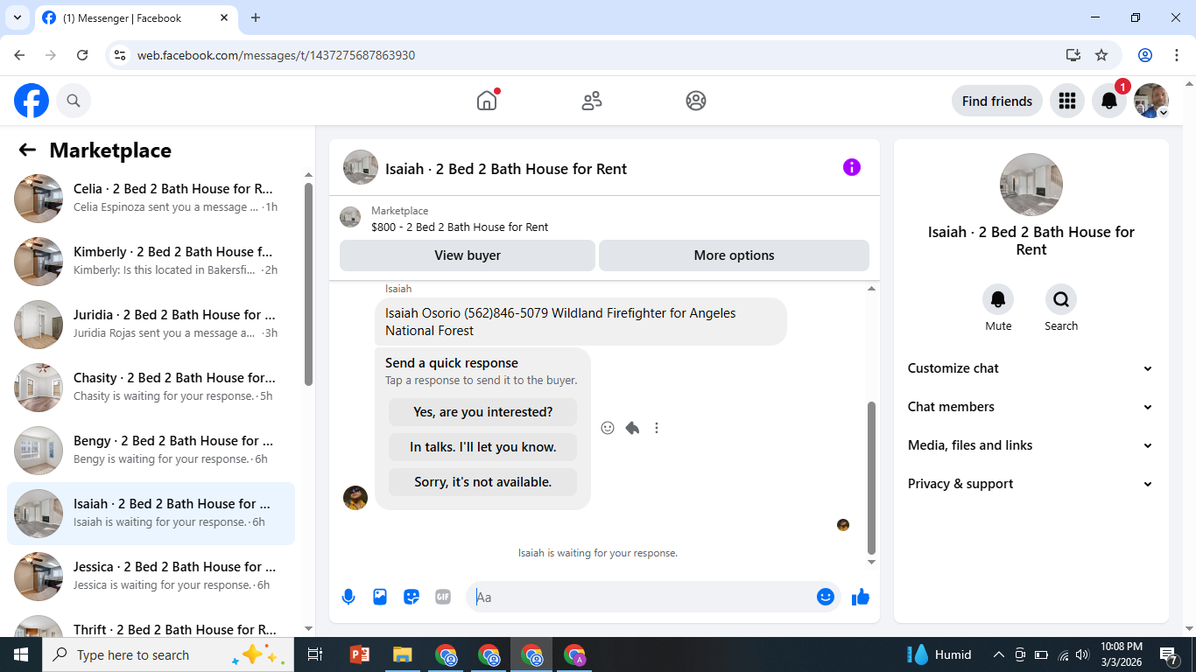Go back using the Marketplace back arrow
The image size is (1196, 672).
coord(27,150)
